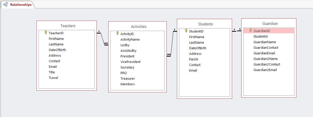The image size is (313, 117).
Task: Click the TeacherID primary key icon
Action: coord(46,33)
